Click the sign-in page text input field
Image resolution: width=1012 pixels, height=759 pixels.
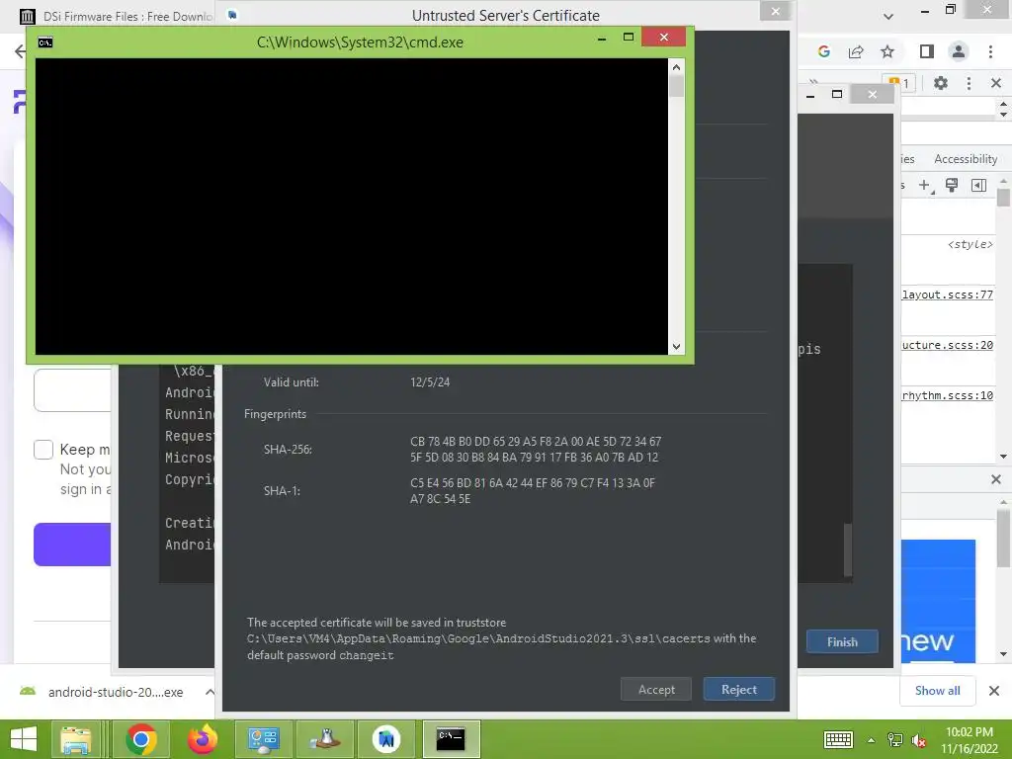(x=72, y=389)
